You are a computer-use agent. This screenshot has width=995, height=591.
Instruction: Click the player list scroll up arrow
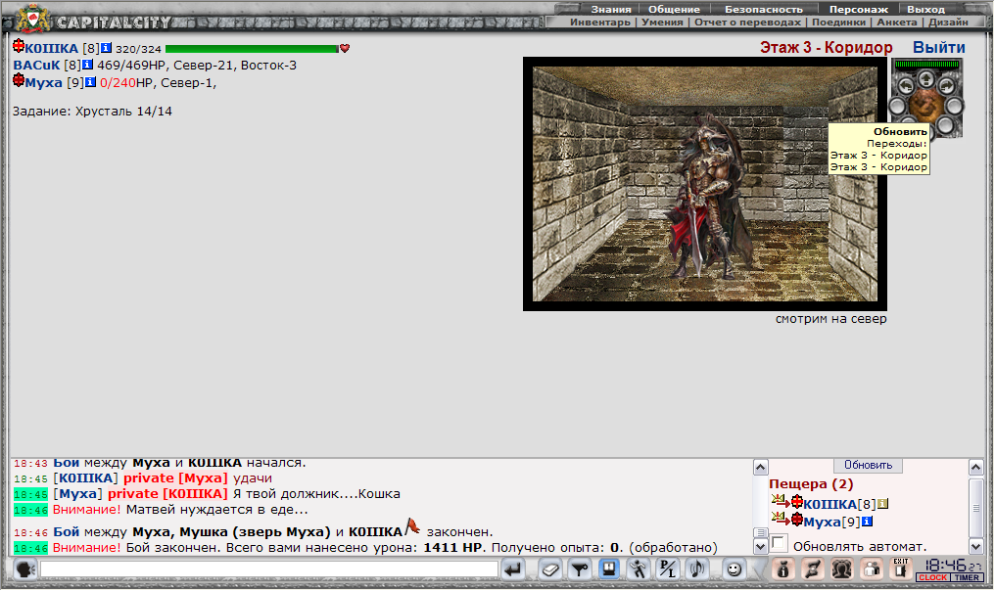976,468
